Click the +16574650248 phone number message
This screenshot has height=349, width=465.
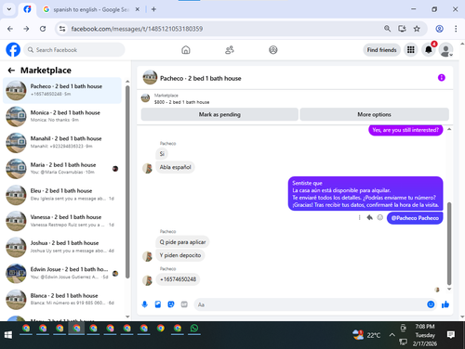click(x=178, y=279)
